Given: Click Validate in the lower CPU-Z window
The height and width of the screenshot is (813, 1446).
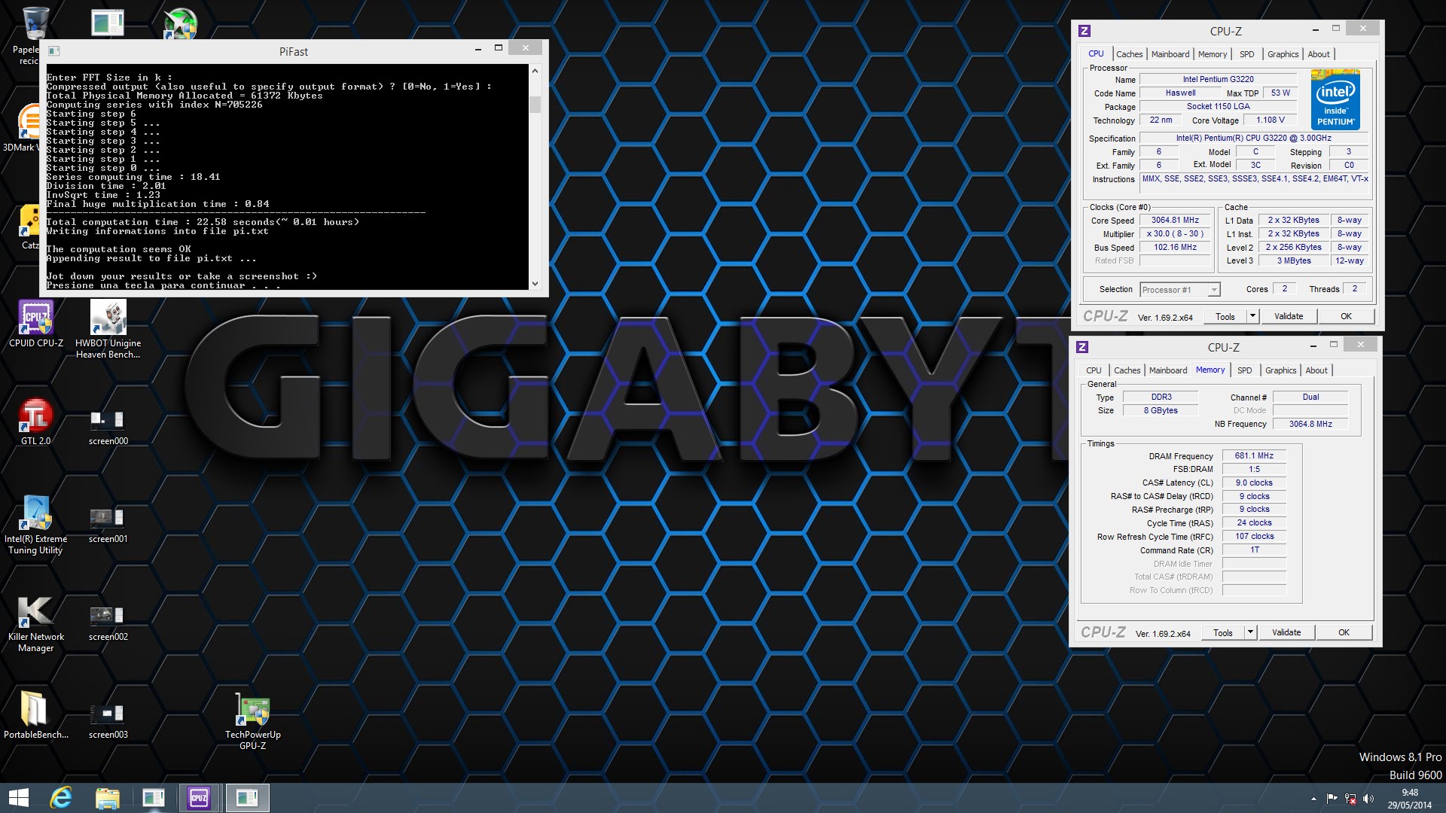Looking at the screenshot, I should pyautogui.click(x=1286, y=632).
